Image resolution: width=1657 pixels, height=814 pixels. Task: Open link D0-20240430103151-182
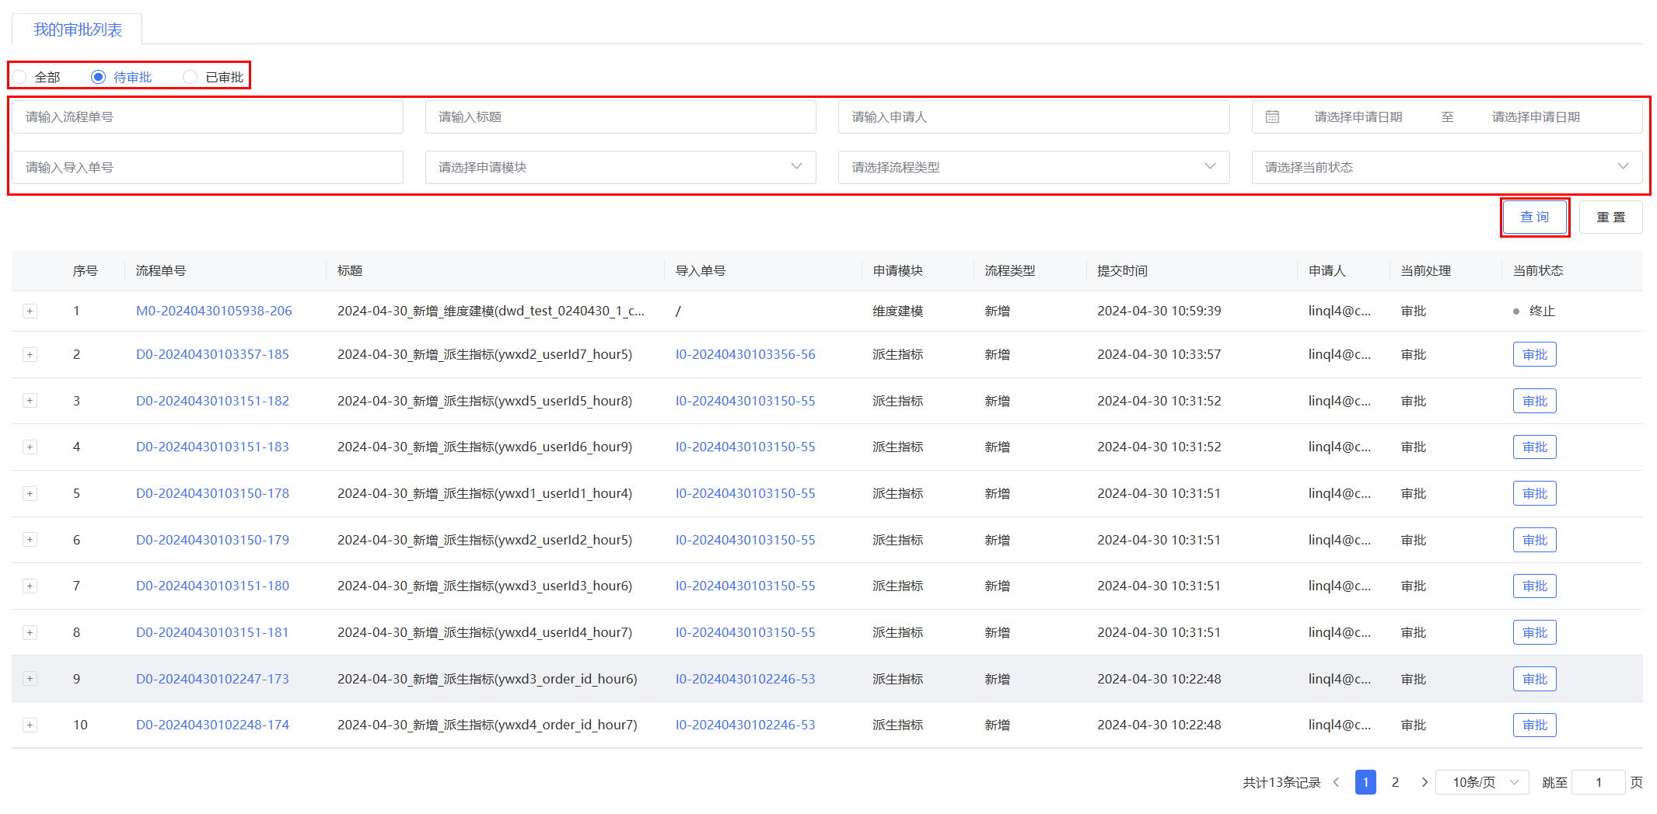(212, 401)
